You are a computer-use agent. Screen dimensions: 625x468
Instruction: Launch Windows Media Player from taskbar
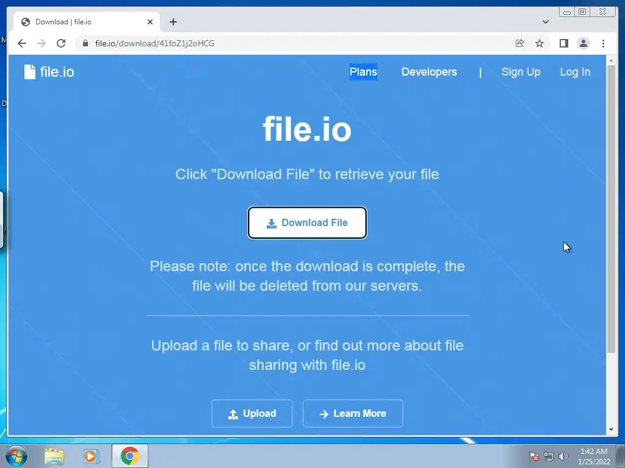pyautogui.click(x=91, y=456)
